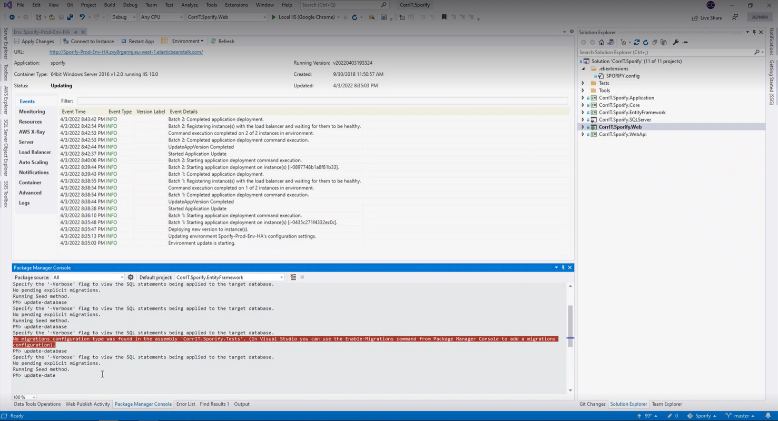Click the events Filter text field
Image resolution: width=778 pixels, height=421 pixels.
point(322,101)
